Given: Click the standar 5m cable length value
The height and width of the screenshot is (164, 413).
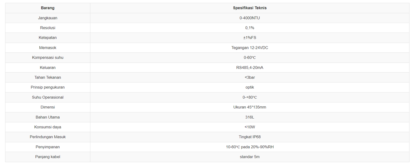Looking at the screenshot, I should pyautogui.click(x=250, y=157).
